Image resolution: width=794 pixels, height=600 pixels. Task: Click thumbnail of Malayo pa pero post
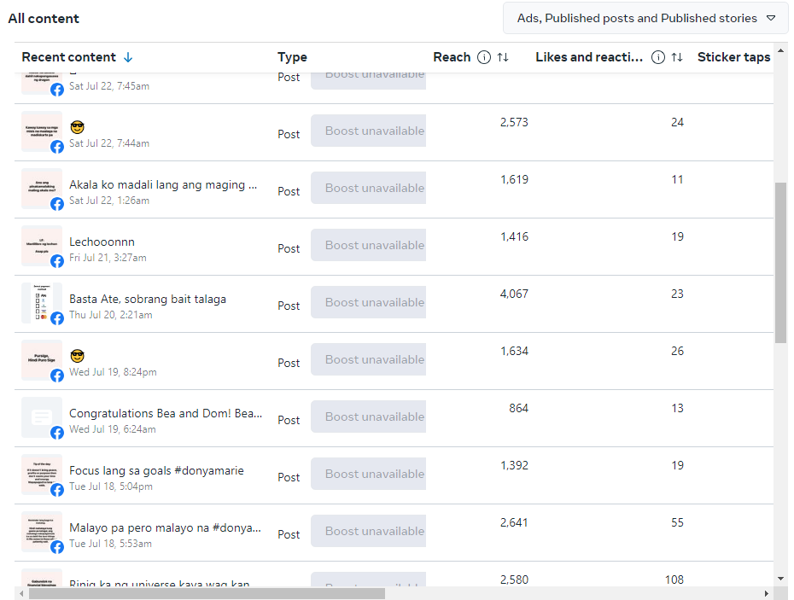pyautogui.click(x=42, y=531)
